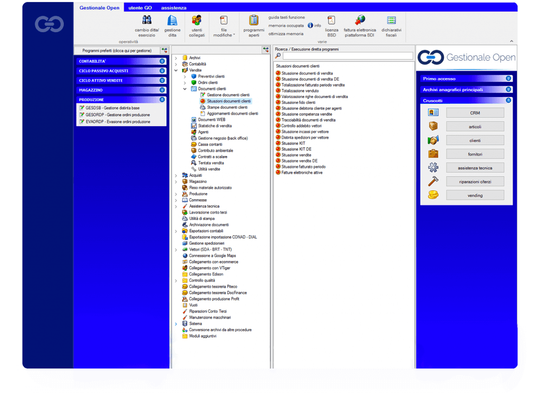Collapse the PRODUZIONE favorites section
This screenshot has width=540, height=396.
tap(162, 99)
